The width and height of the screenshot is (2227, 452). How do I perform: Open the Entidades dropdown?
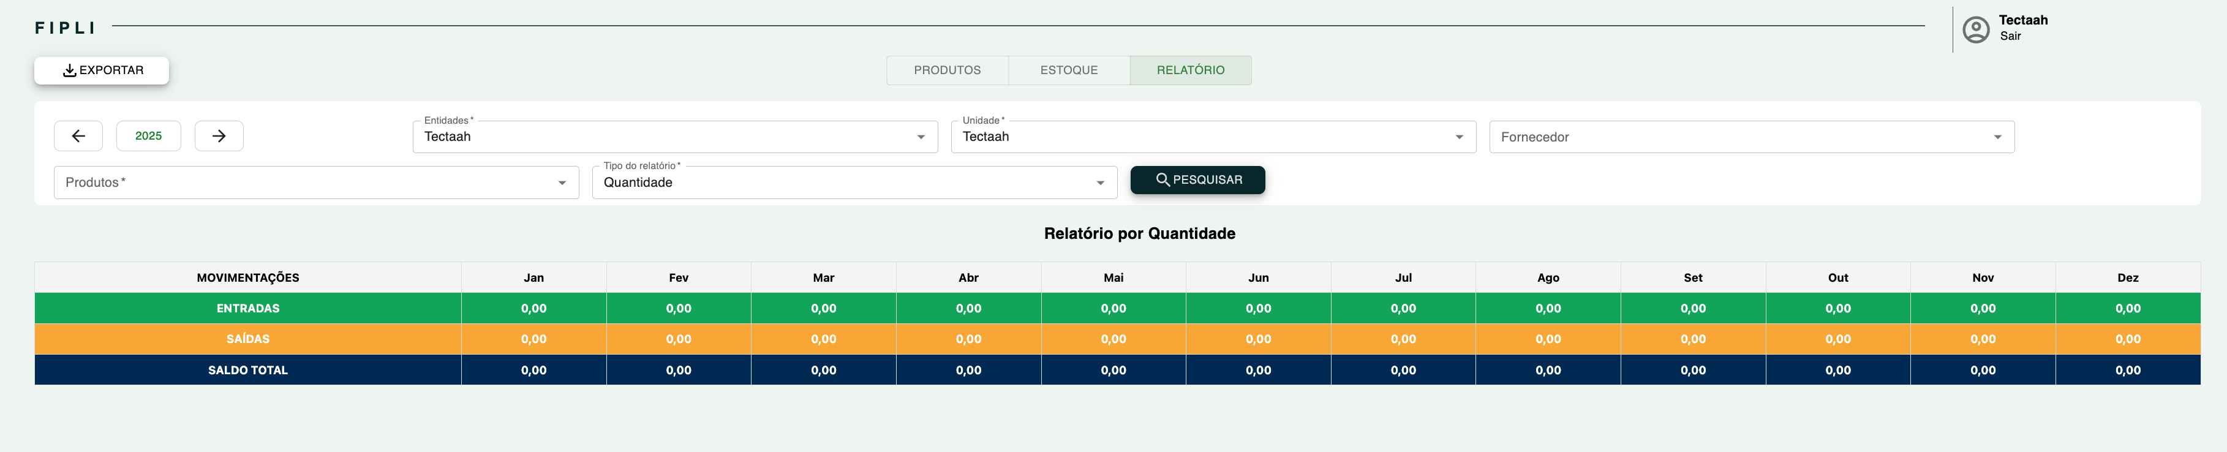click(674, 137)
